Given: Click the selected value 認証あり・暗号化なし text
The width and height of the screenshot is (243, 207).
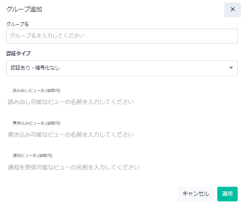Looking at the screenshot, I should coord(35,68).
